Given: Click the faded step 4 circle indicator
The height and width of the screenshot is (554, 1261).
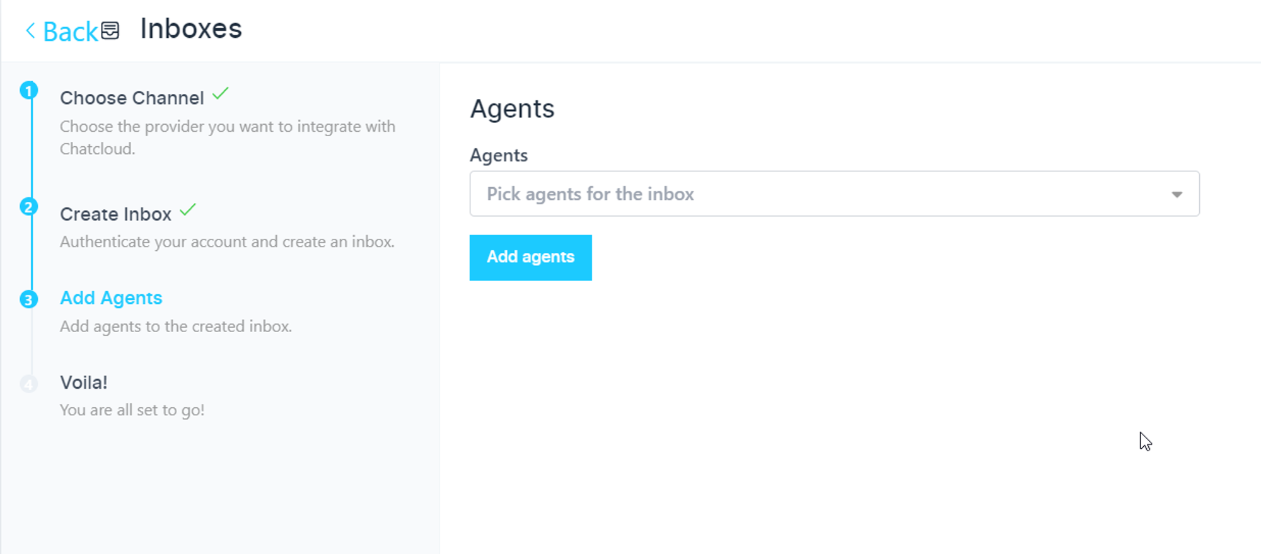Looking at the screenshot, I should 28,383.
